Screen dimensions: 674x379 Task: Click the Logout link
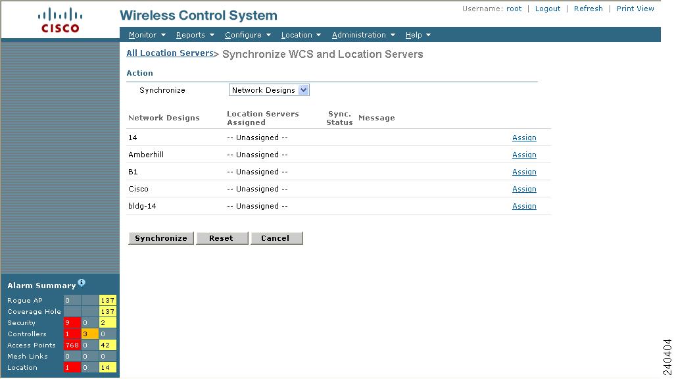point(548,9)
